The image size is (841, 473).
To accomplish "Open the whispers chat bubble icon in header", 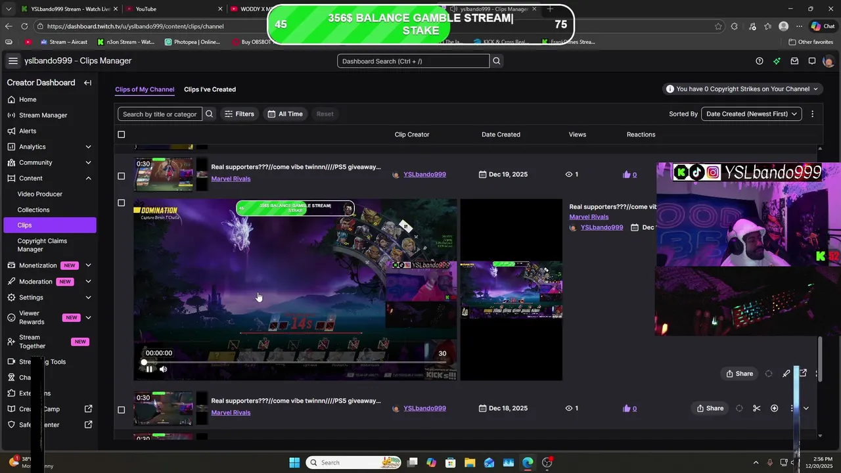I will tap(812, 61).
